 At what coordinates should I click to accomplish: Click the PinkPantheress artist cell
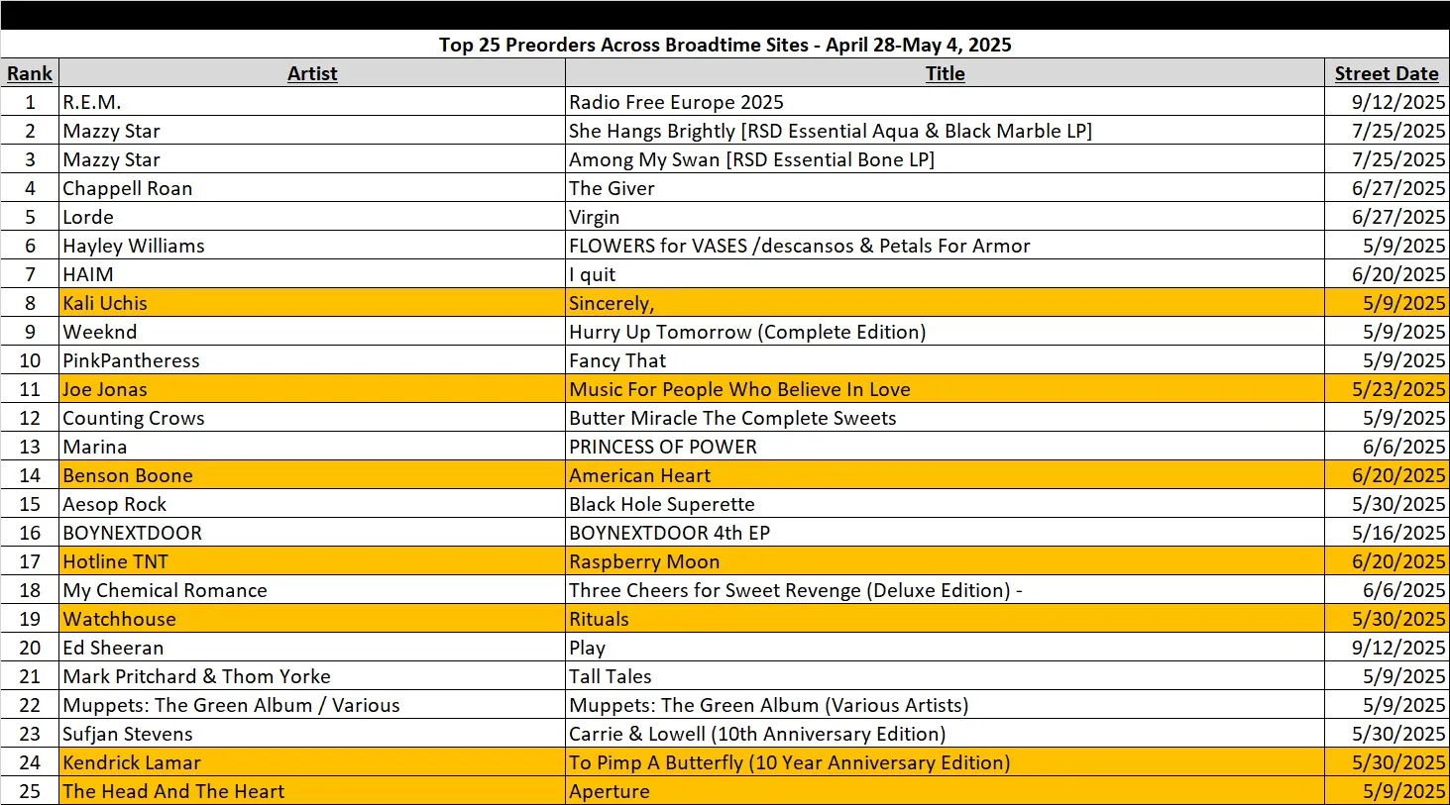coord(312,360)
